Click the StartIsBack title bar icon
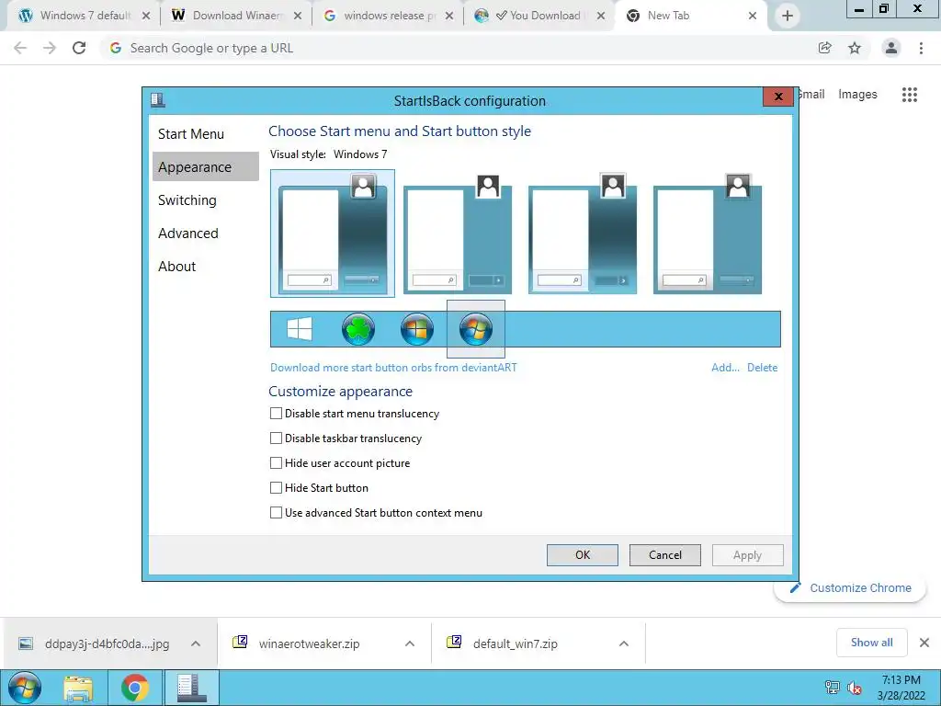 click(x=158, y=99)
